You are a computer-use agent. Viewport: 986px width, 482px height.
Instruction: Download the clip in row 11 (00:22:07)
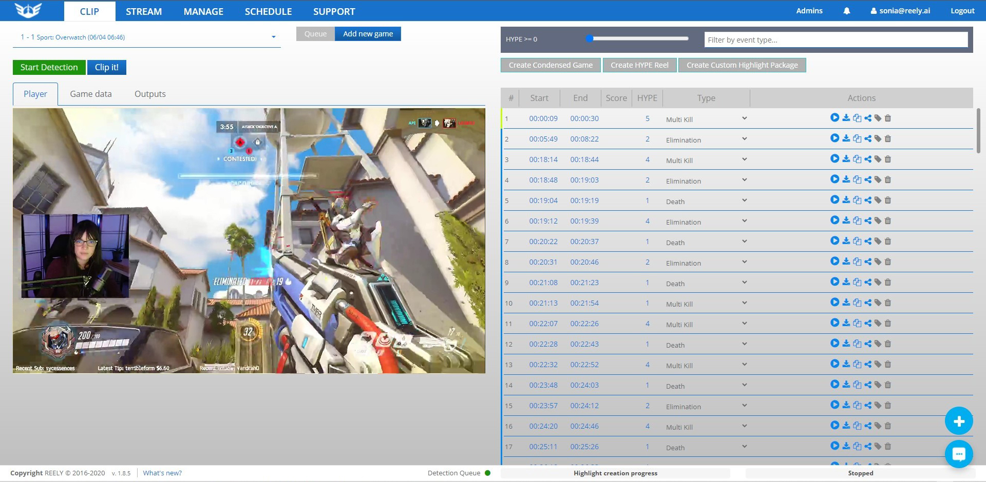click(846, 323)
